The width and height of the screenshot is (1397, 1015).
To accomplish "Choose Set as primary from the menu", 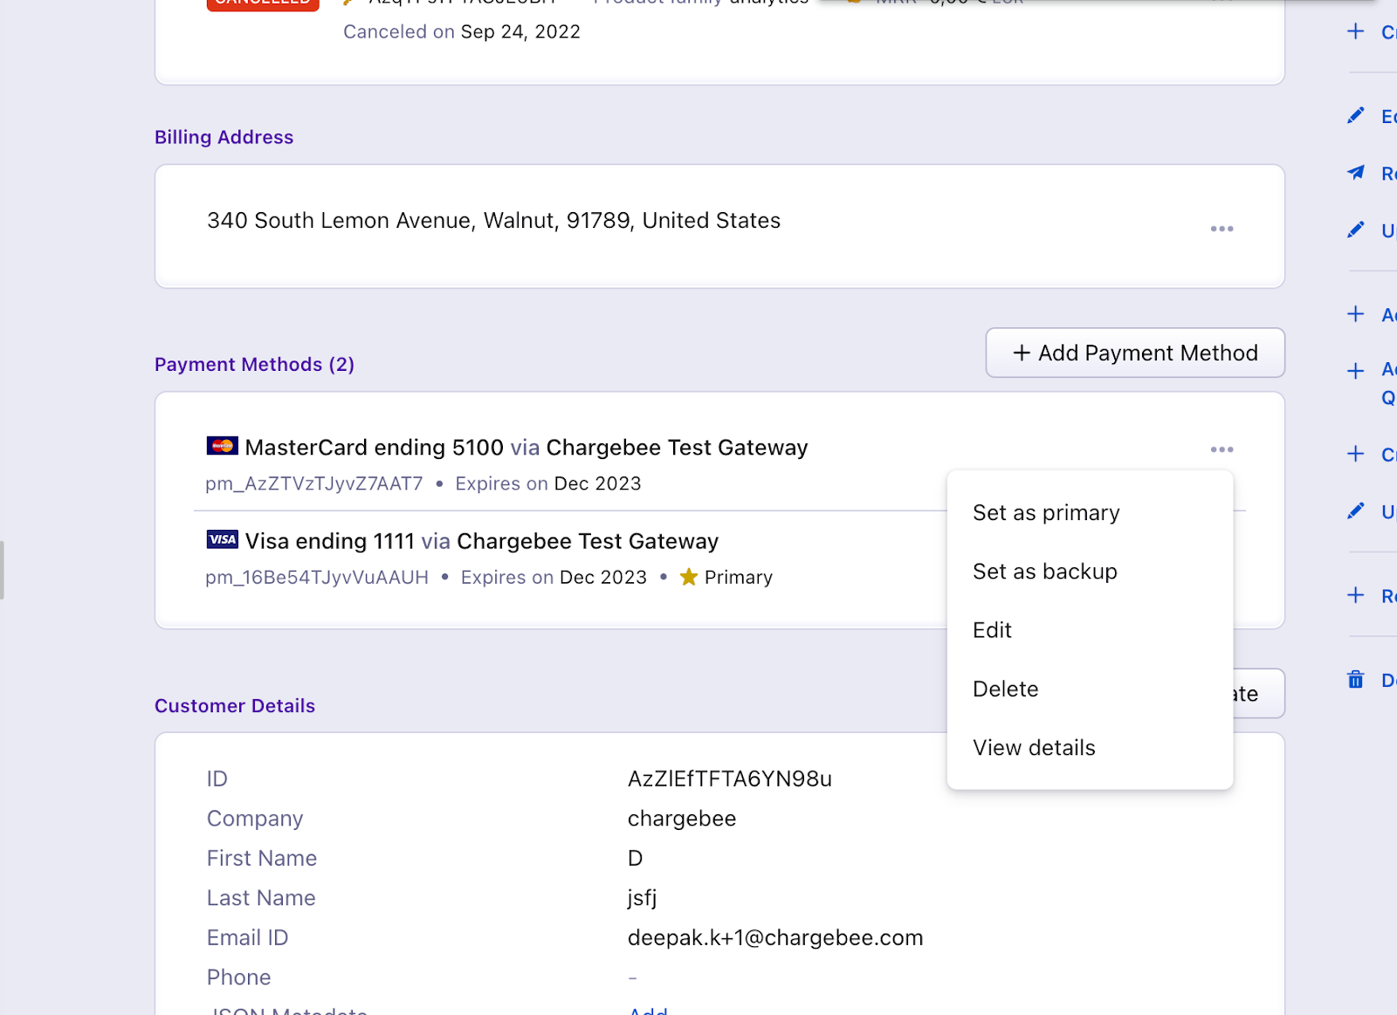I will 1046,512.
